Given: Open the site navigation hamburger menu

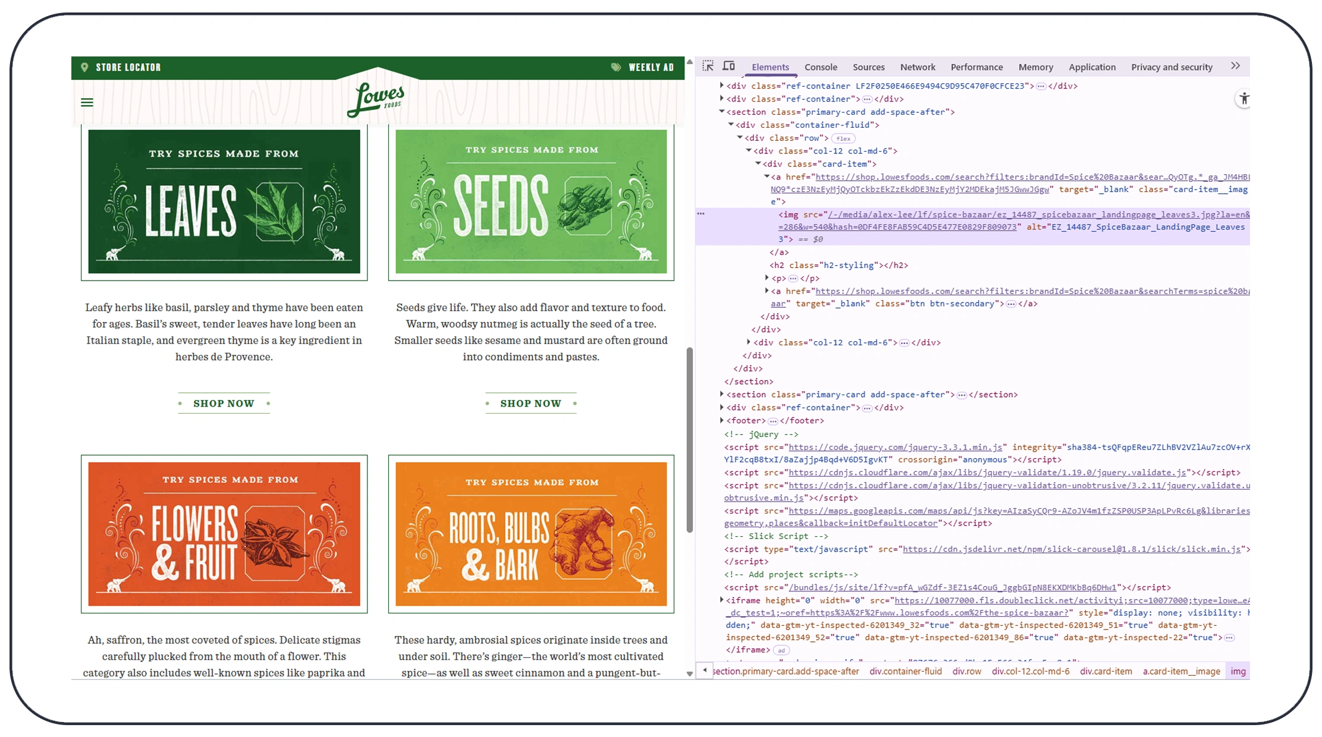Looking at the screenshot, I should pyautogui.click(x=87, y=102).
